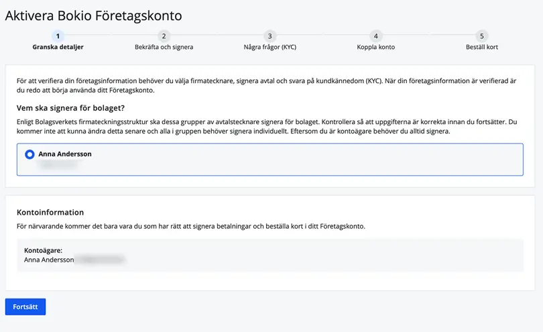Click the Granska detaljer step label
The height and width of the screenshot is (332, 543).
click(x=58, y=47)
